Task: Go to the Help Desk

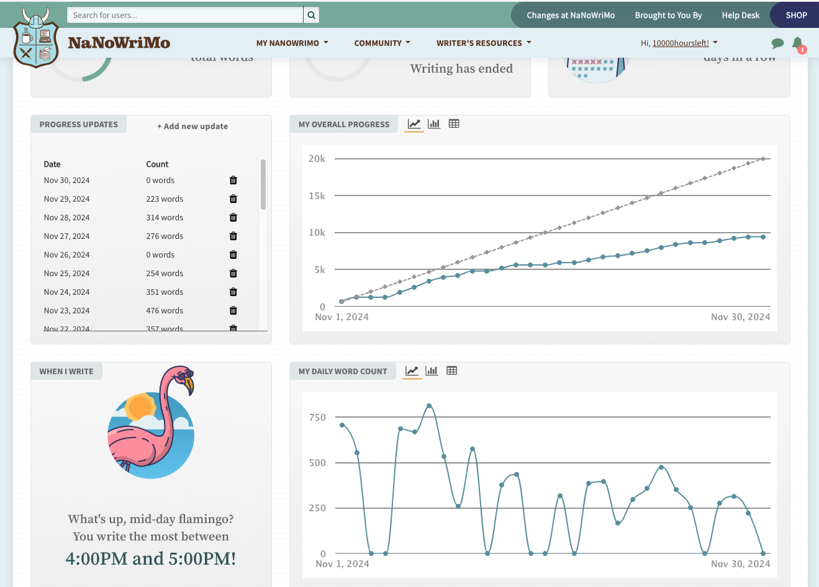Action: coord(740,15)
